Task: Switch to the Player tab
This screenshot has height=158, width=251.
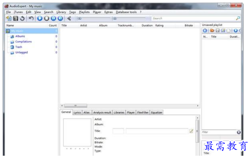Action: click(x=131, y=113)
